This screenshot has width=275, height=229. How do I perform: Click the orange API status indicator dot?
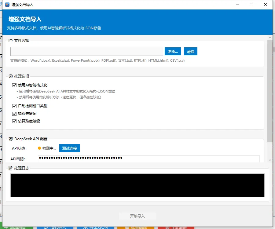pyautogui.click(x=39, y=148)
